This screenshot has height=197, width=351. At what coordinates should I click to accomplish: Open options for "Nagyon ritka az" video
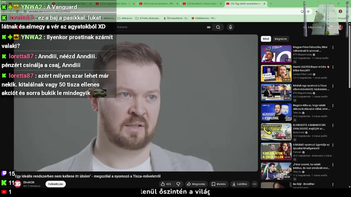(x=333, y=105)
